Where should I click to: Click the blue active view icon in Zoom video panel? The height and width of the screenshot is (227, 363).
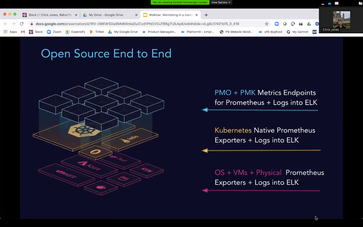point(330,3)
